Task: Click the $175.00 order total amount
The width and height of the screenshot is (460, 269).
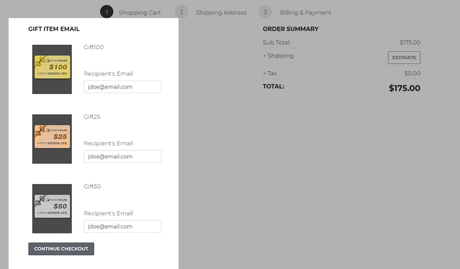Action: [404, 88]
